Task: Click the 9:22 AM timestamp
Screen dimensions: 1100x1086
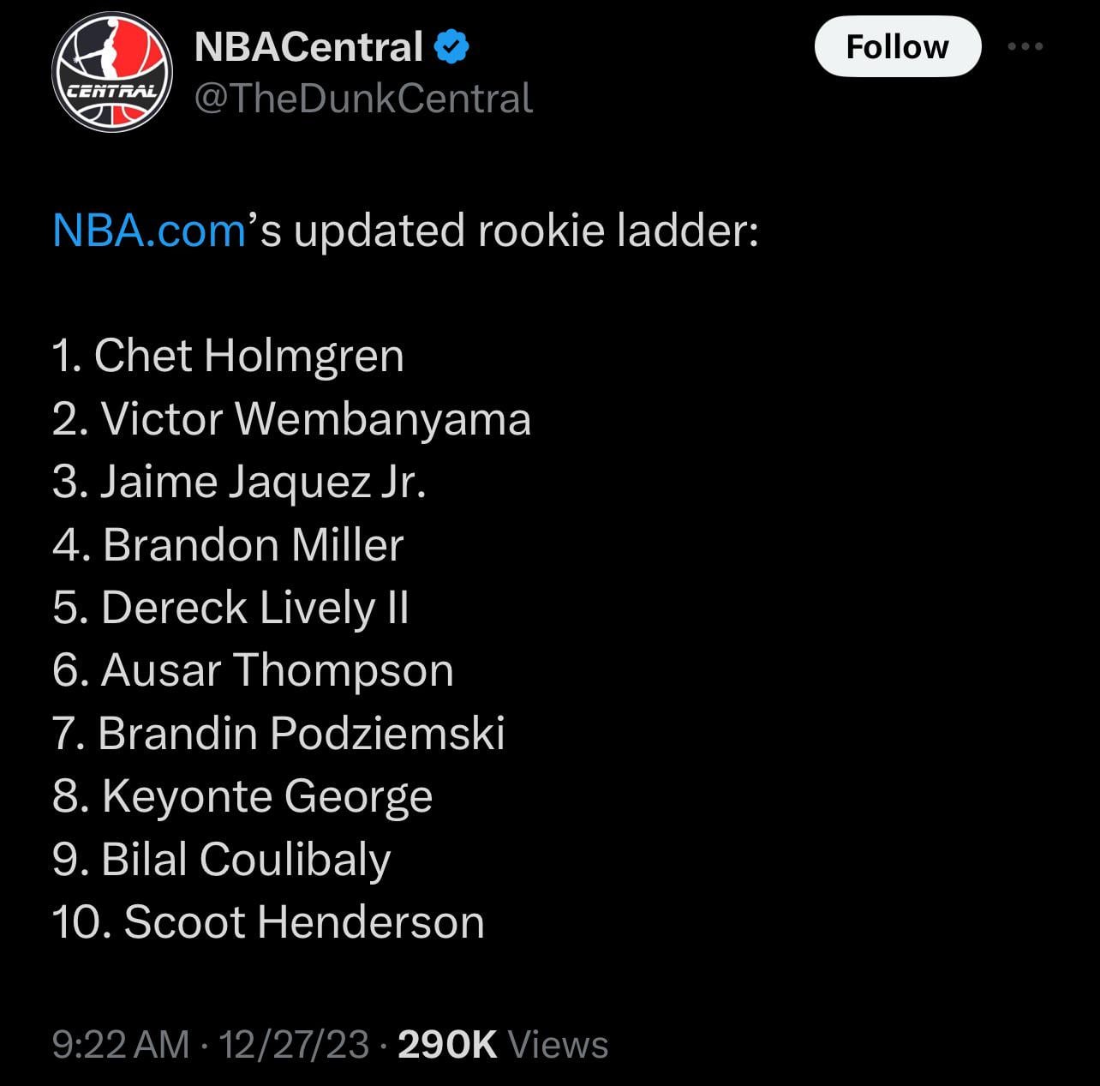Action: pos(121,1045)
